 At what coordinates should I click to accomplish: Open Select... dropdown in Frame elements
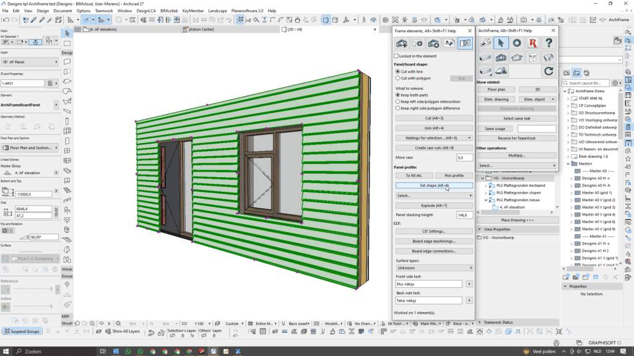coord(434,196)
